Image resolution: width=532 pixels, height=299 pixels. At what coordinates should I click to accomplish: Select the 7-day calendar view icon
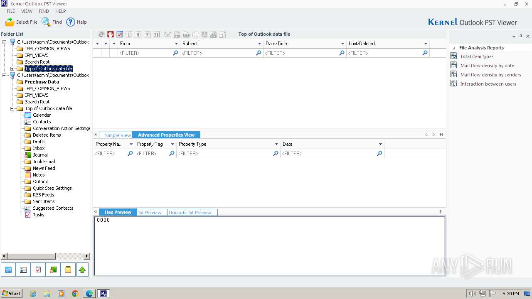point(147,34)
